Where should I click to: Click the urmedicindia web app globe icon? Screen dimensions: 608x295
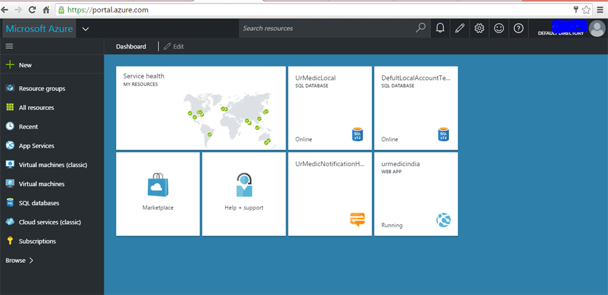[444, 220]
